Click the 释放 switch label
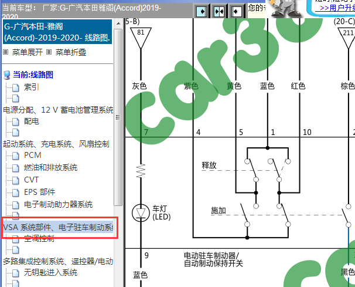Screen dimensions: 355x287 209,165
